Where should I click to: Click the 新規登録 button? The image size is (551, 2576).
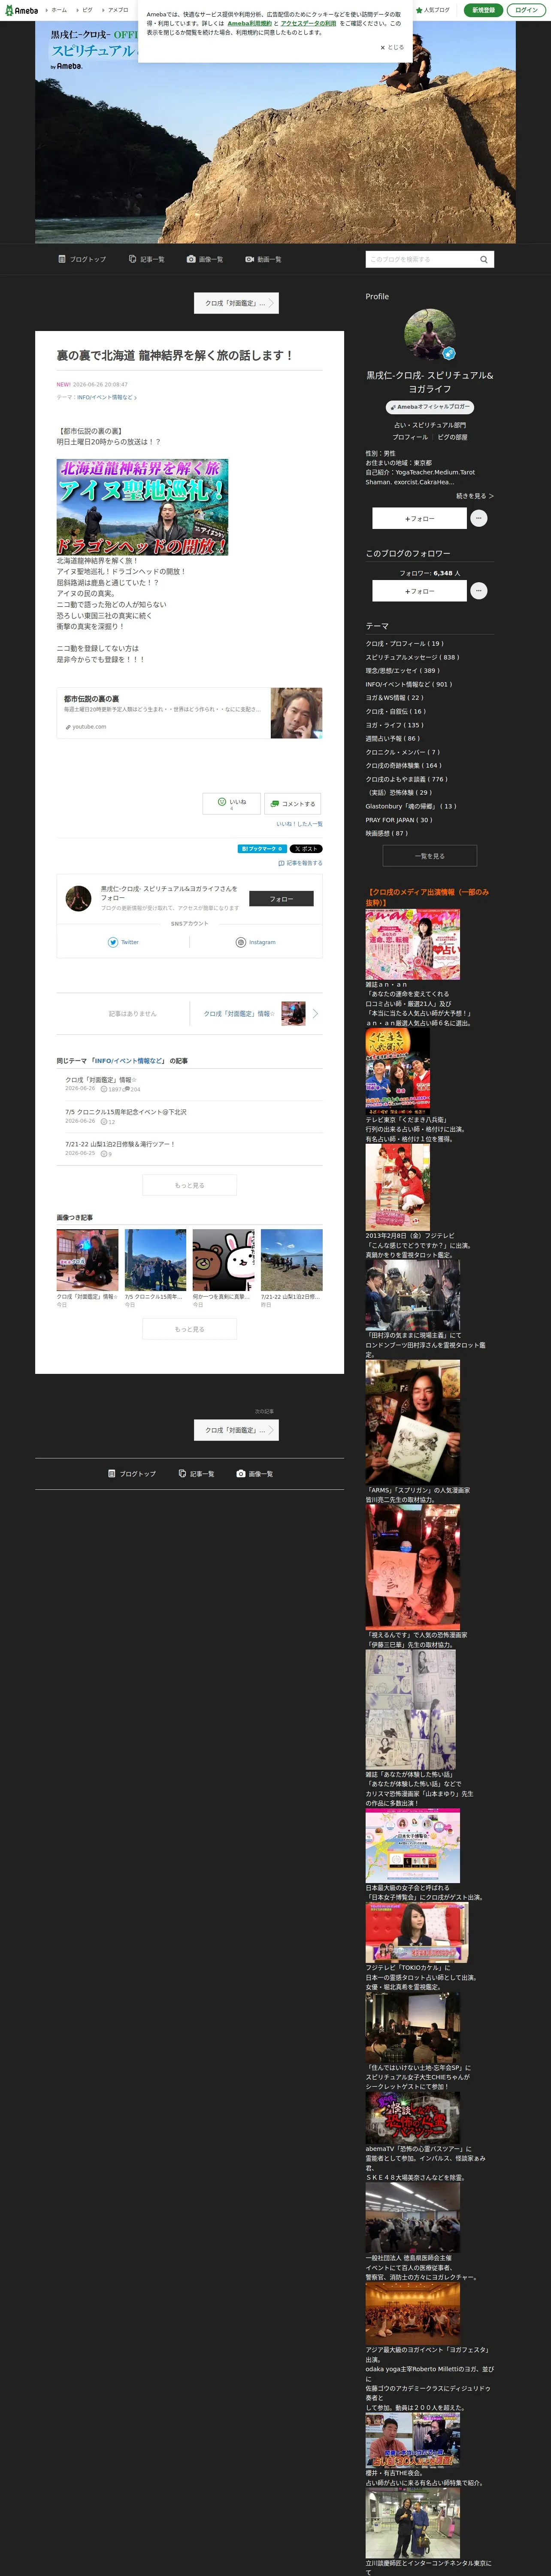tap(483, 10)
